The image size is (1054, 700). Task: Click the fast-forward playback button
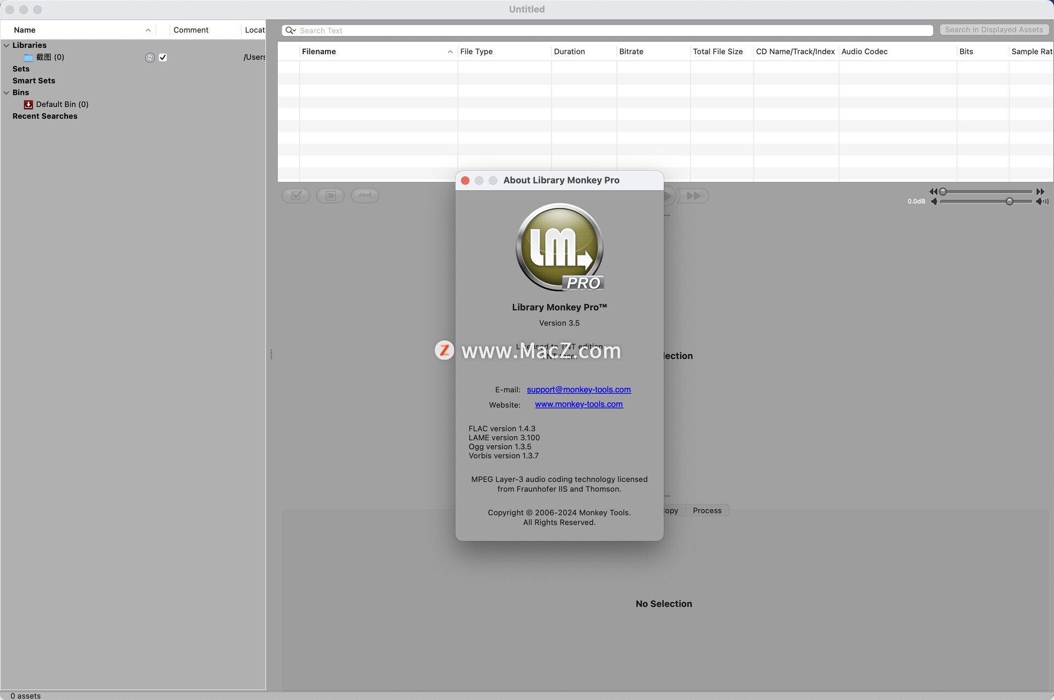point(693,196)
